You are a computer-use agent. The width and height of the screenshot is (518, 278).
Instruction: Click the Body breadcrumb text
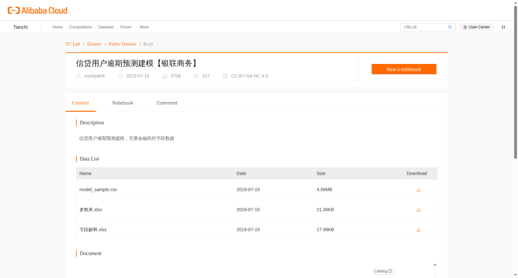[x=148, y=44]
